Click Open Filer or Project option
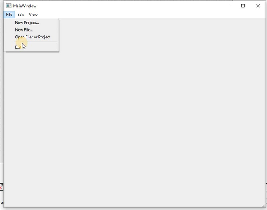The height and width of the screenshot is (210, 267). click(x=32, y=37)
